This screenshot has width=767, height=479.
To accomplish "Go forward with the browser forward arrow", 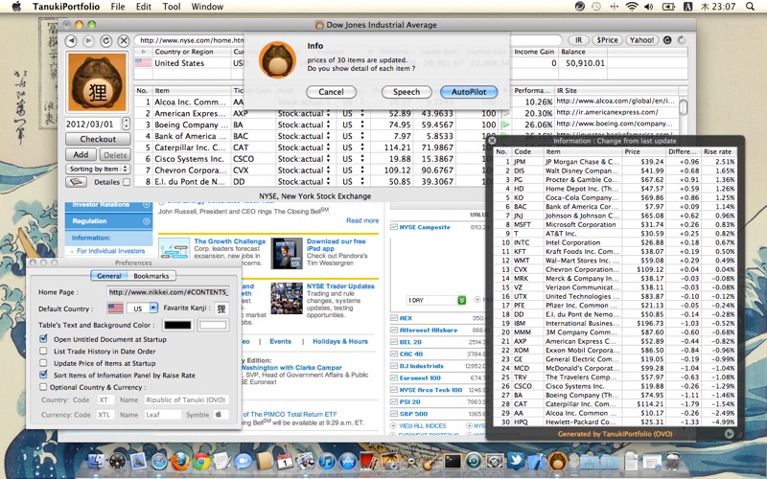I will click(88, 40).
